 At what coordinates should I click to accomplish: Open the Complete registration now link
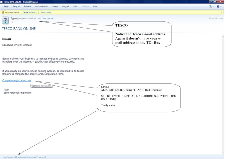click(17, 80)
